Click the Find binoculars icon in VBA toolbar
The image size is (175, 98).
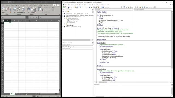78,7
